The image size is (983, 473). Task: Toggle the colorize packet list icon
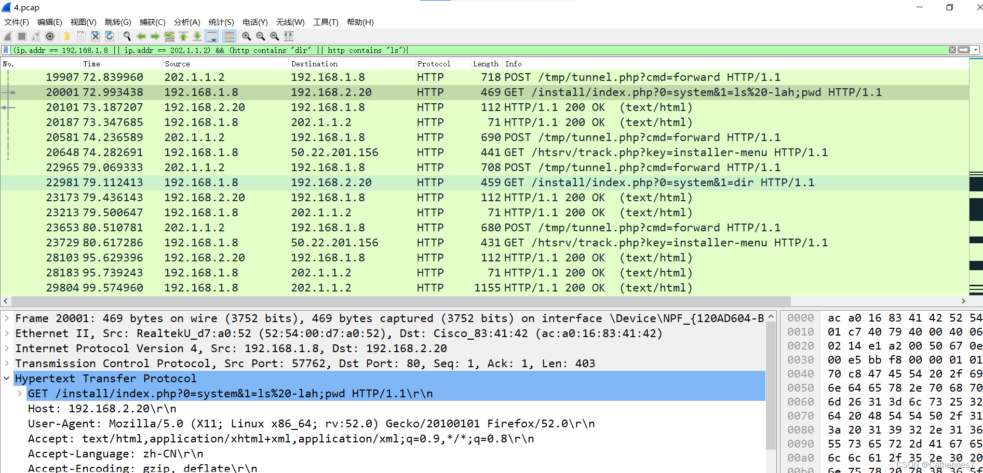pyautogui.click(x=229, y=36)
